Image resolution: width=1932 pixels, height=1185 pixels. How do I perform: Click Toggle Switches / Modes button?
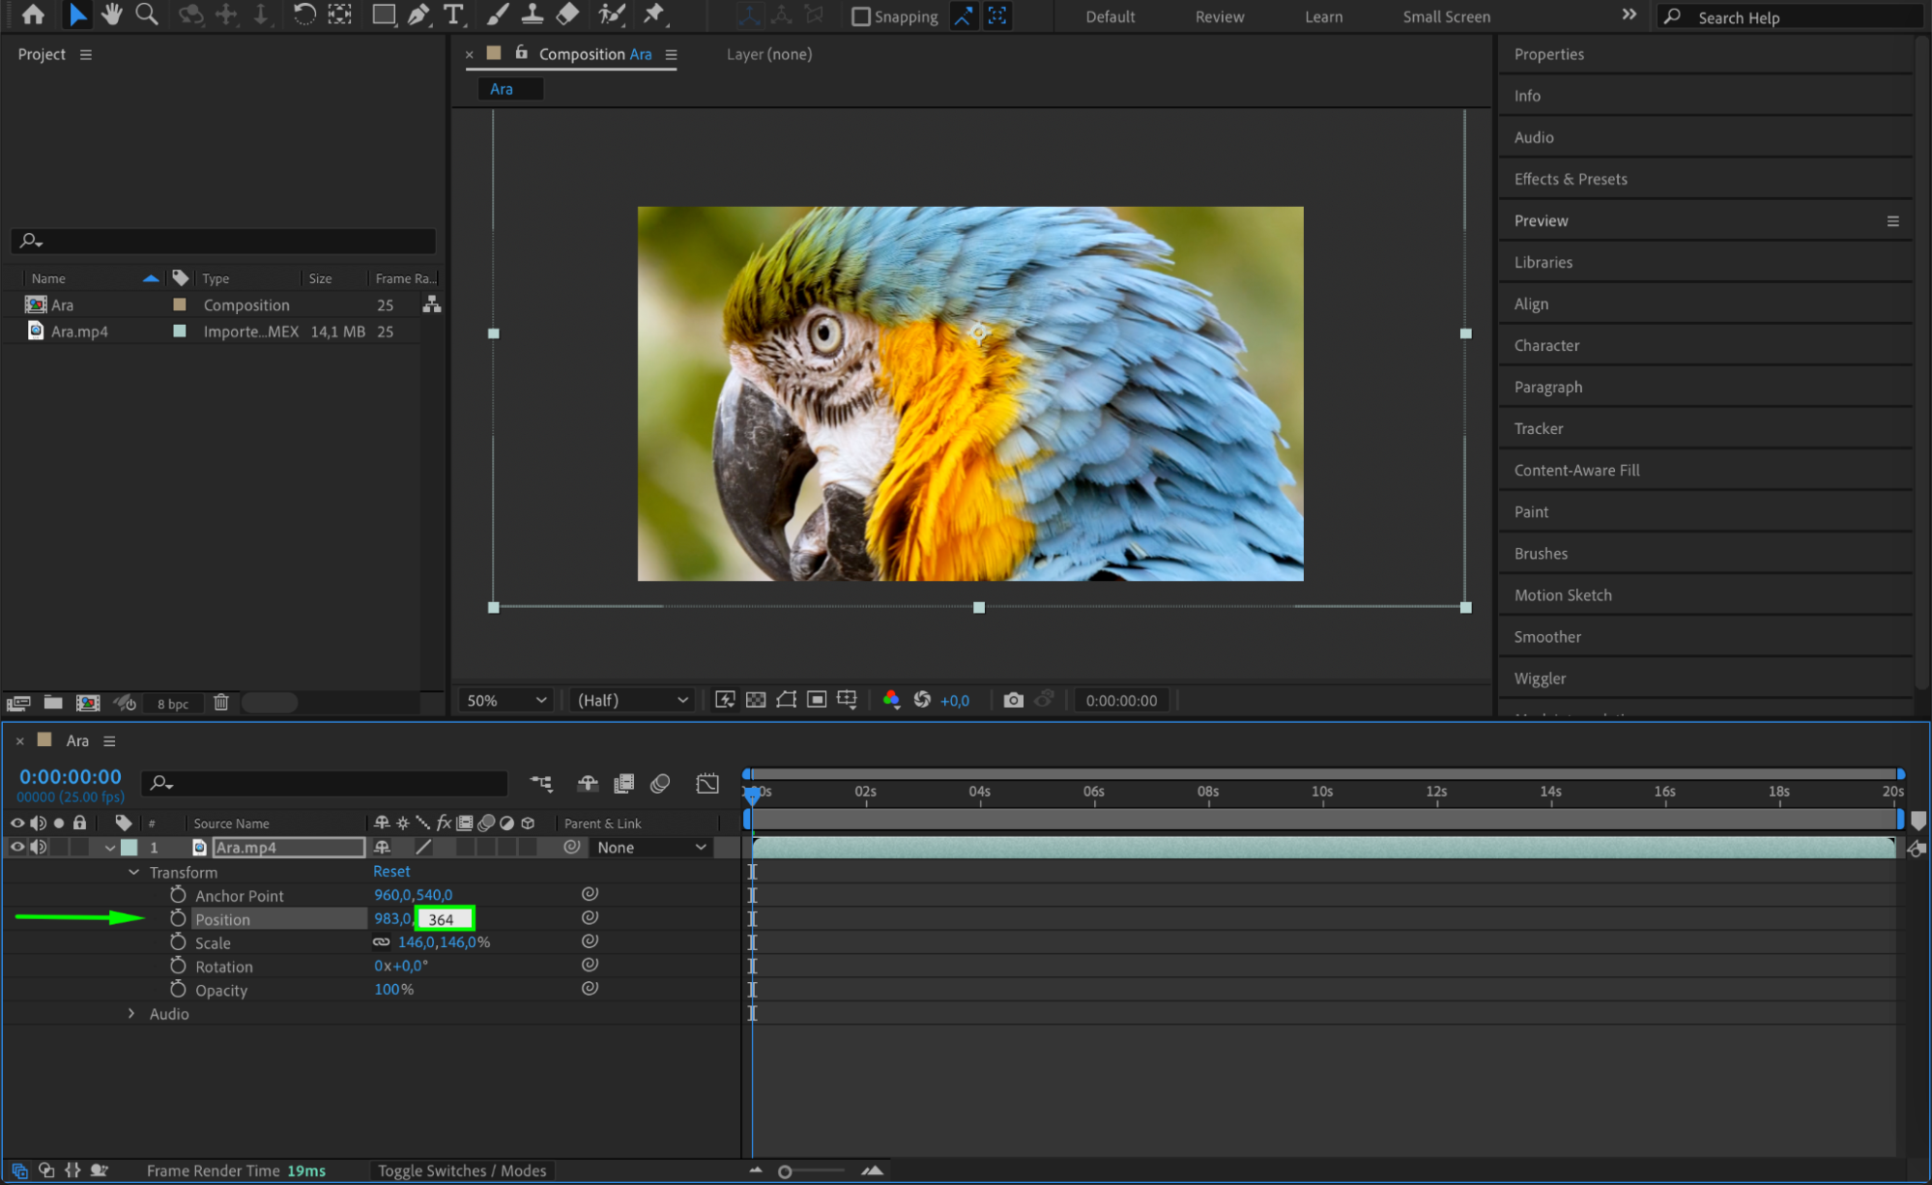tap(461, 1171)
